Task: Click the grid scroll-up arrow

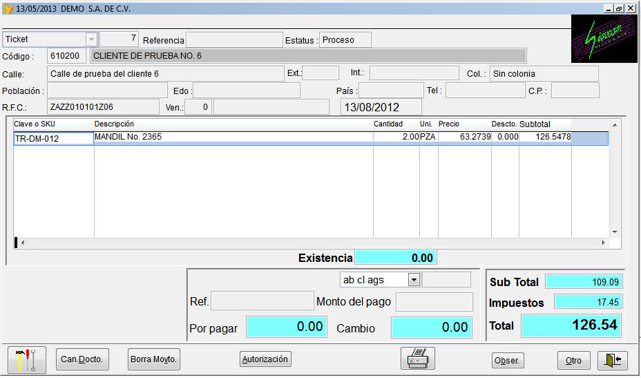Action: [x=615, y=125]
